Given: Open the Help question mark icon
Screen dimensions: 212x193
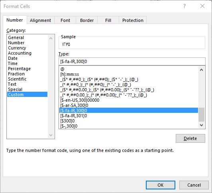Looking at the screenshot, I should pyautogui.click(x=185, y=6).
